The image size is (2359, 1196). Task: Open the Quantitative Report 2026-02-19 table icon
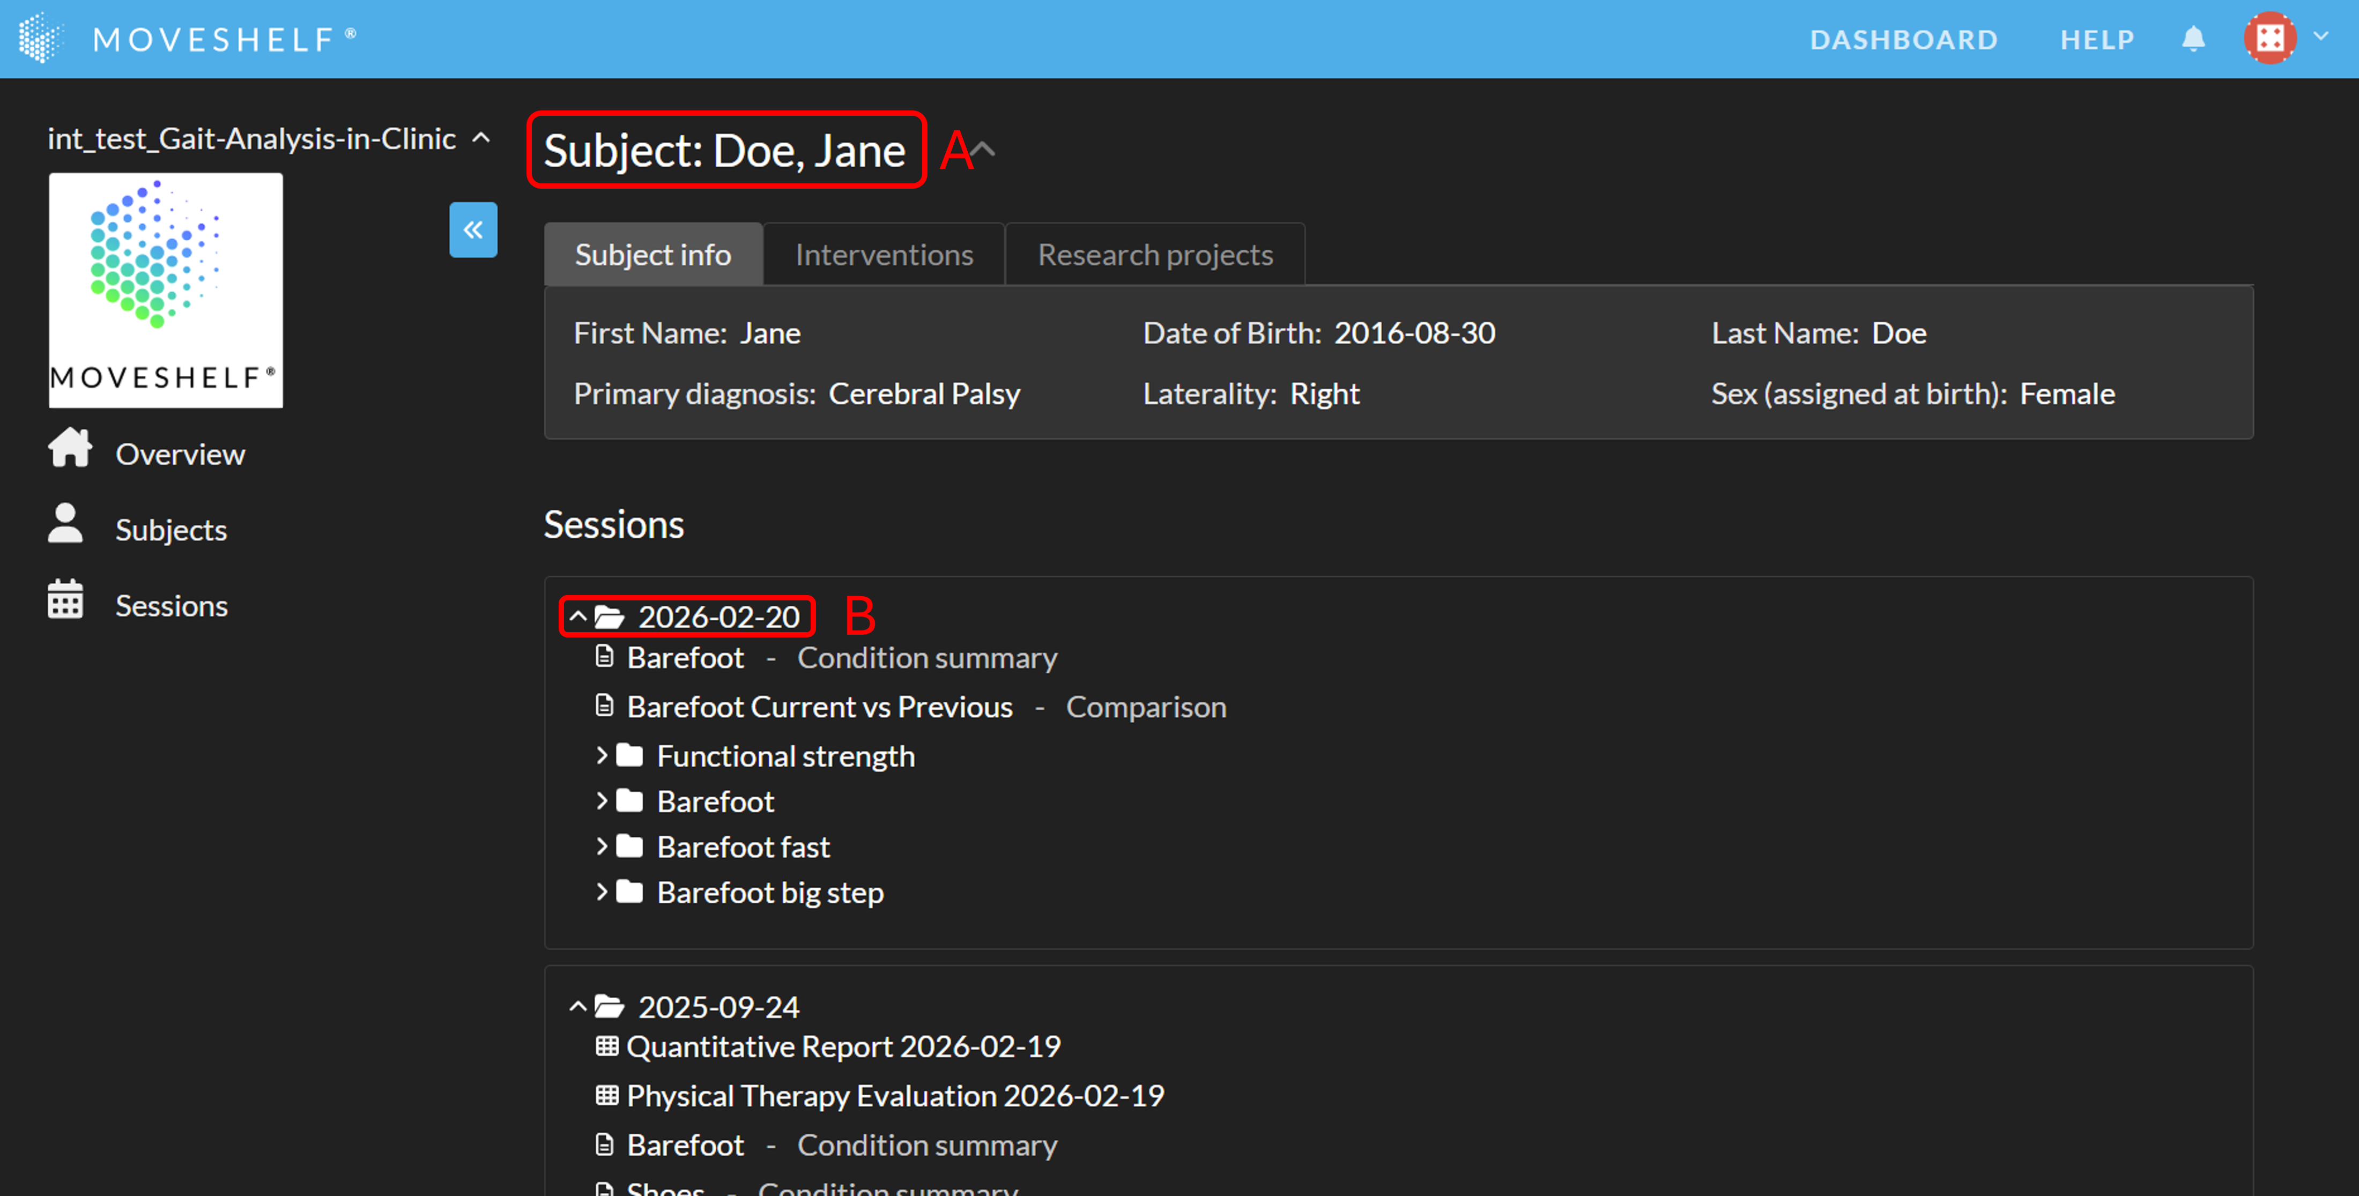(x=606, y=1046)
